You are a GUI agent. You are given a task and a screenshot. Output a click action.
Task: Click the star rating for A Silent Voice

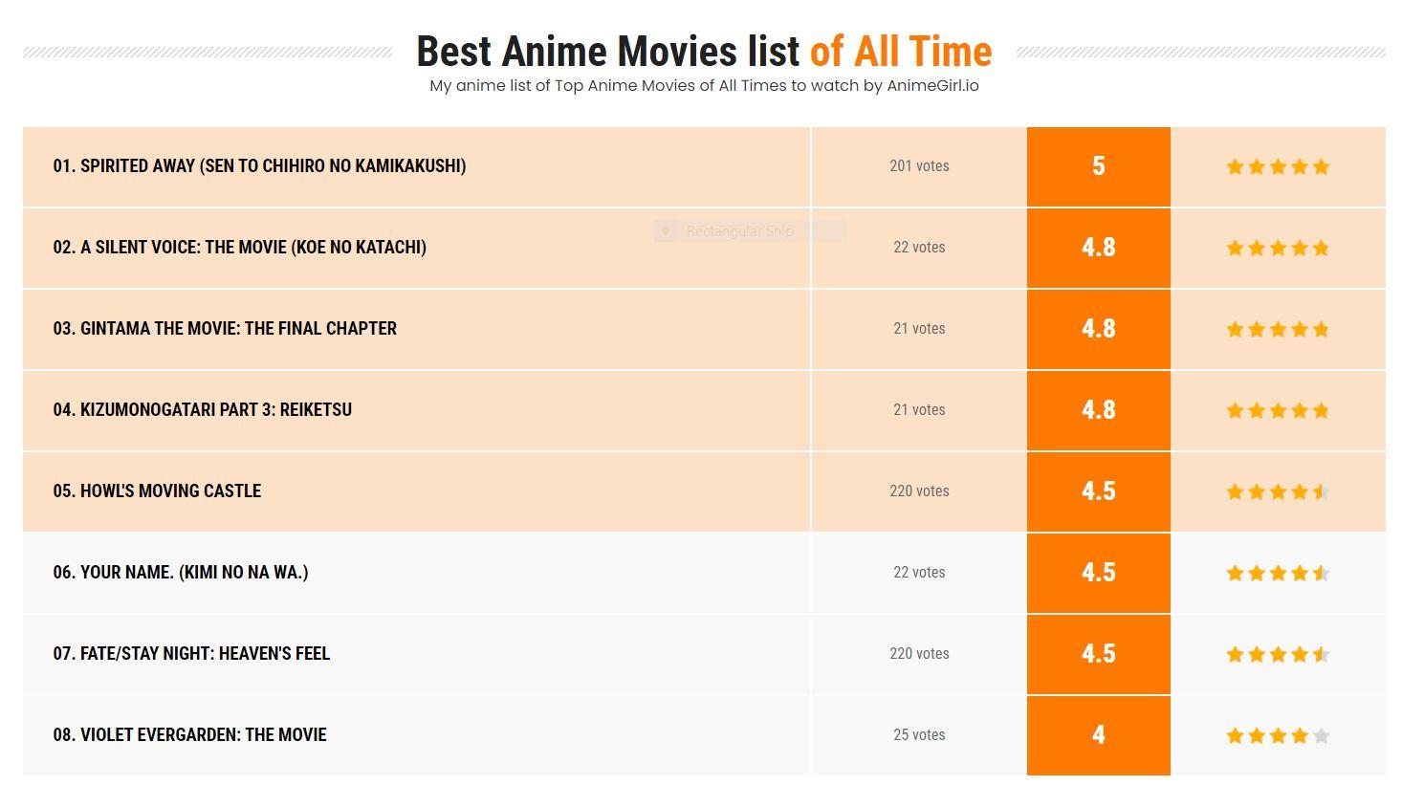pos(1278,248)
